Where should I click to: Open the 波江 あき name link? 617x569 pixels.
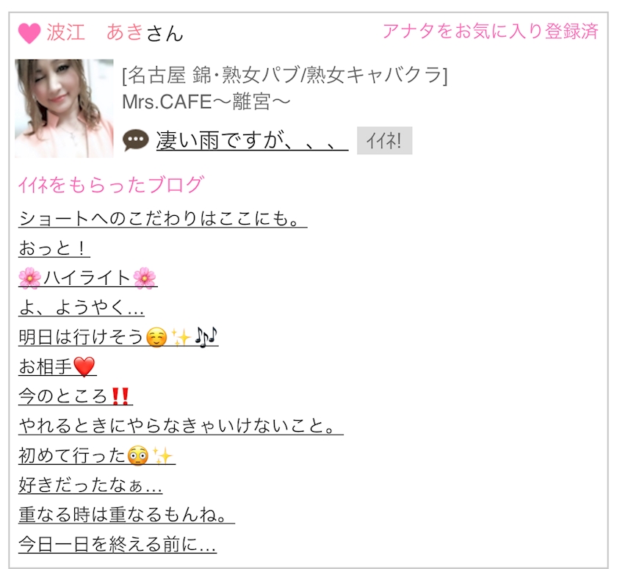pyautogui.click(x=95, y=32)
